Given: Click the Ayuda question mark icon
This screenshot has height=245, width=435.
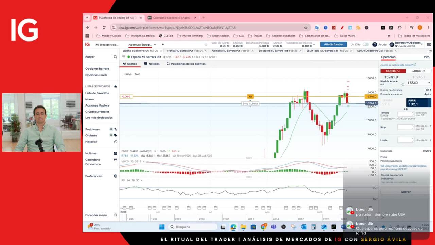Looking at the screenshot, I should (375, 44).
